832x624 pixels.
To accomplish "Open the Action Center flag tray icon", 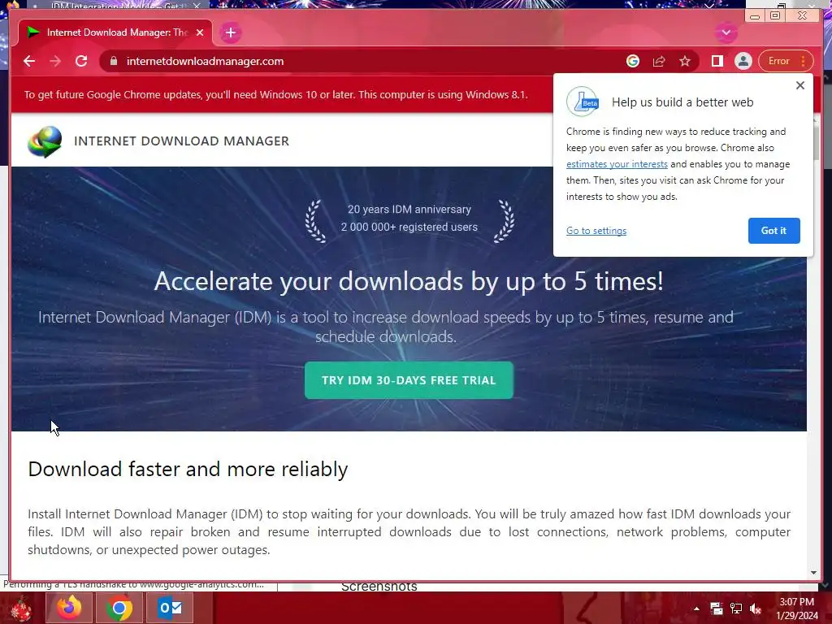I will [x=717, y=609].
